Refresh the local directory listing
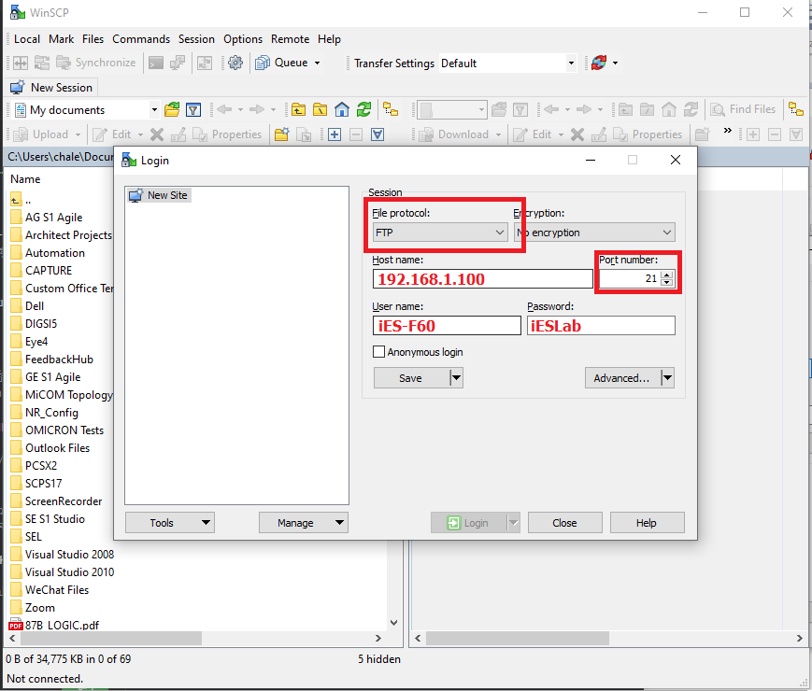Image resolution: width=812 pixels, height=691 pixels. coord(363,109)
